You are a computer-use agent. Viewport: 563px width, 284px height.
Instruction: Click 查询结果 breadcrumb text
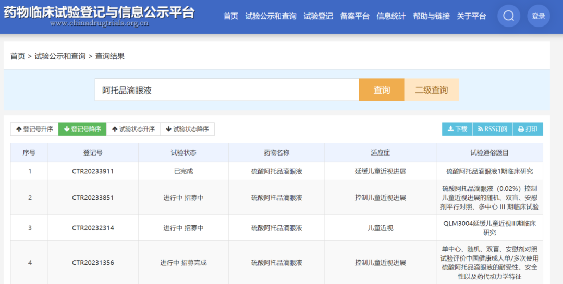tap(110, 56)
